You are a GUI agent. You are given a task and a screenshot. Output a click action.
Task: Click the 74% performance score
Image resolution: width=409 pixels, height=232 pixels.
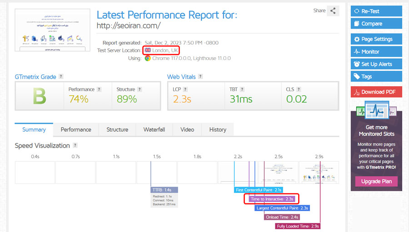click(x=79, y=99)
